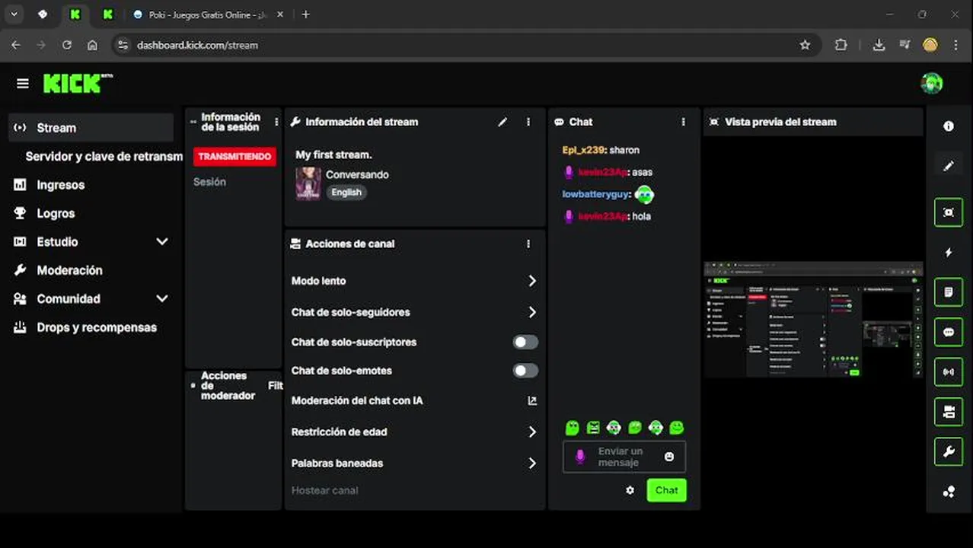Open Moderación del chat con IA external link
The image size is (973, 548).
[532, 400]
